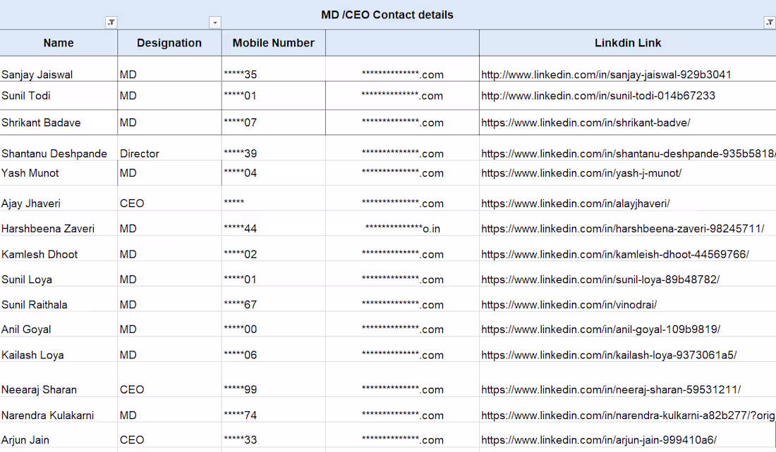Select the Name header cell
This screenshot has height=452, width=776.
point(59,43)
